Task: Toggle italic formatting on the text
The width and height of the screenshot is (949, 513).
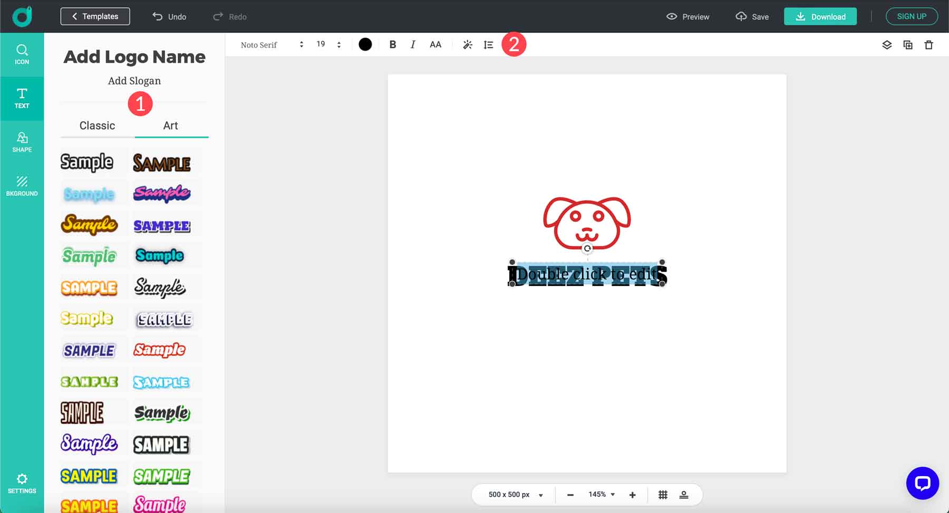Action: [x=413, y=44]
